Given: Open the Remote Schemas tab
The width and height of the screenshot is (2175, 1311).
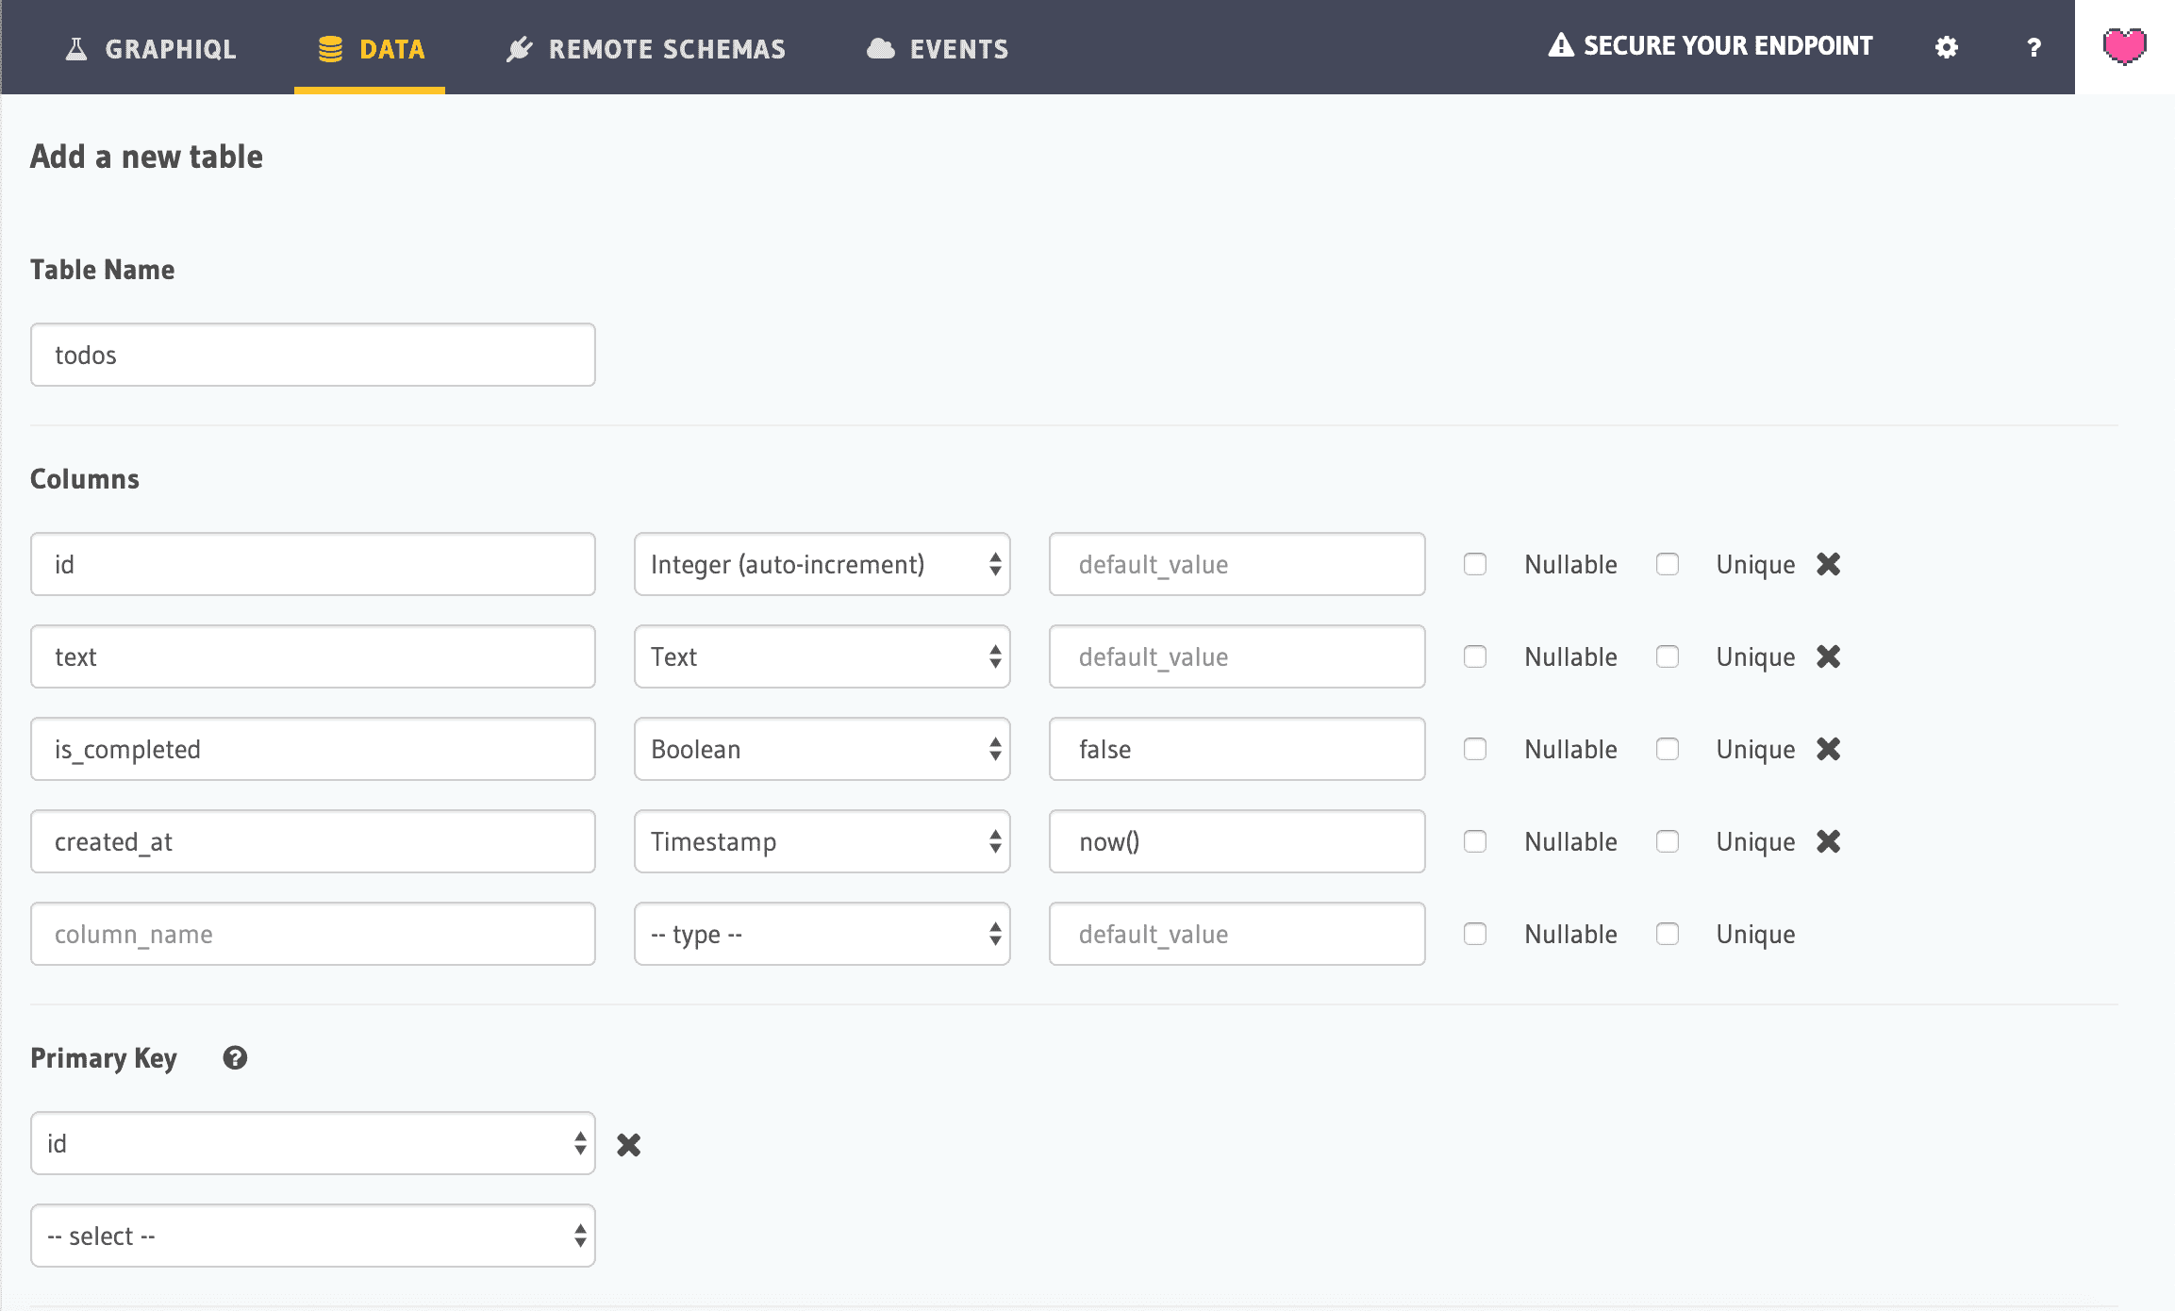Looking at the screenshot, I should [646, 49].
